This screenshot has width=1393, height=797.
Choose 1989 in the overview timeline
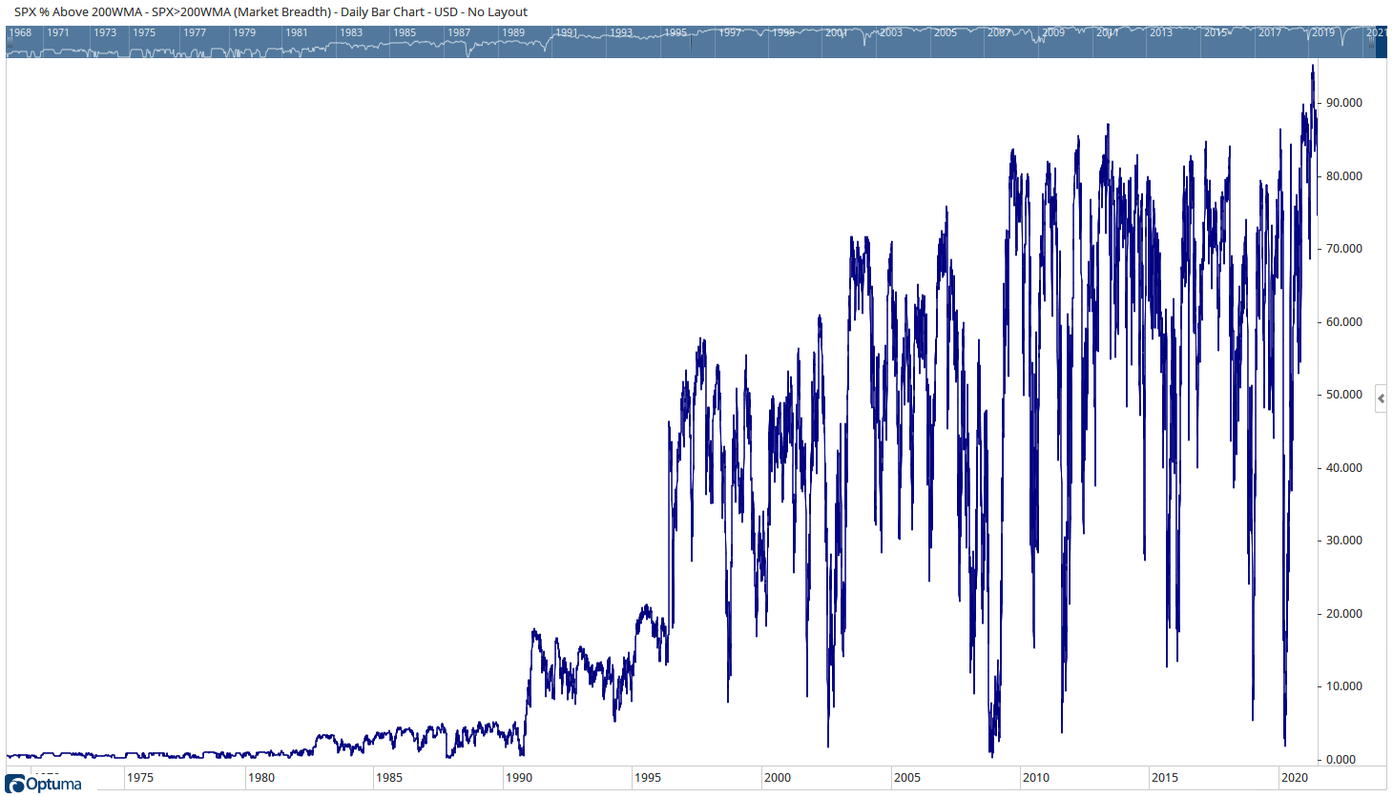pos(513,32)
